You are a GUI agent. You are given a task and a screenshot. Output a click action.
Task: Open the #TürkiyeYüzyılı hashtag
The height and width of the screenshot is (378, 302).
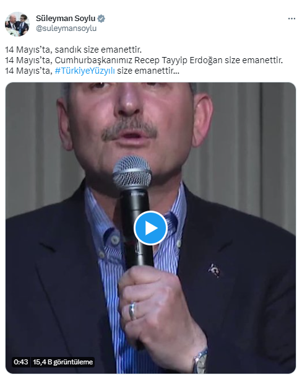point(85,71)
